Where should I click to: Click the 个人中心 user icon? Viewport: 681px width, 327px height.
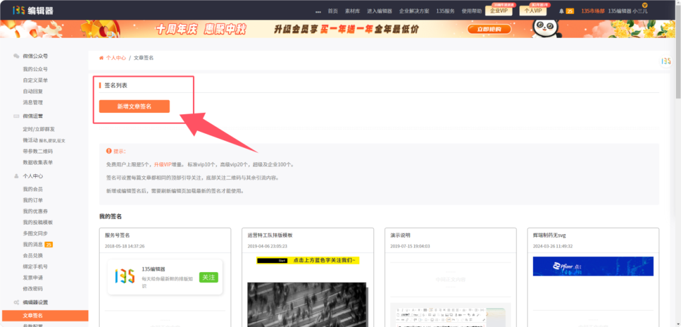tap(16, 176)
